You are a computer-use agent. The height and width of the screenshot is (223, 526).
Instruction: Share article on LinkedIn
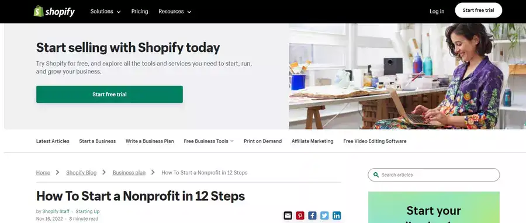click(337, 215)
